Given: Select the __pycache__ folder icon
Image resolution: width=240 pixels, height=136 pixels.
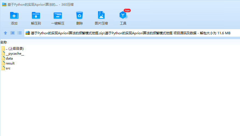Looking at the screenshot, I should tap(3, 53).
